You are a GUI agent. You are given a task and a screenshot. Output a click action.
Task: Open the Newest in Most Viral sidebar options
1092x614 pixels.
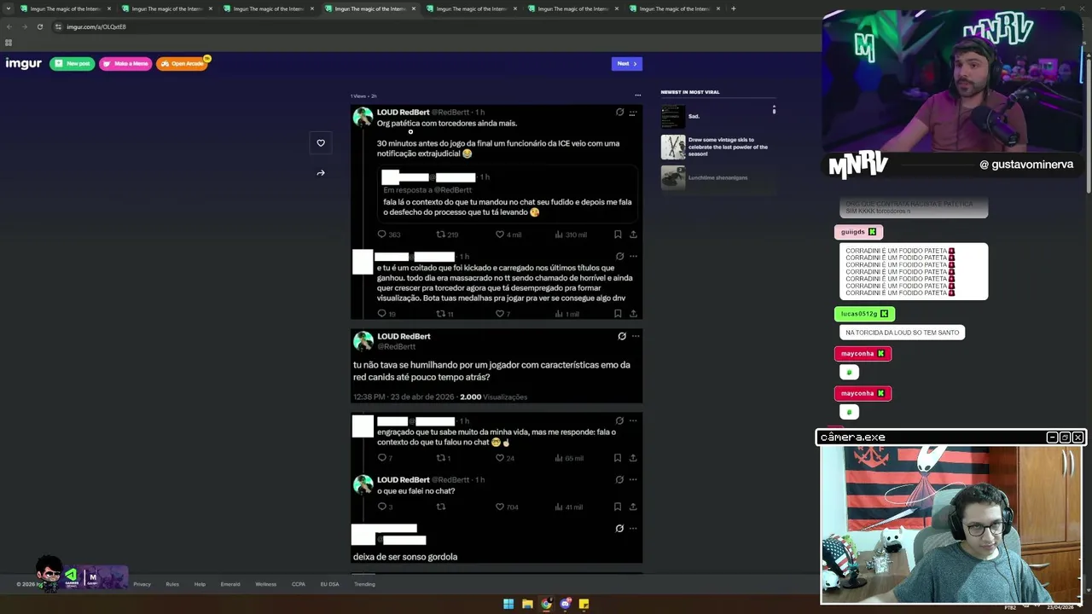coord(774,110)
